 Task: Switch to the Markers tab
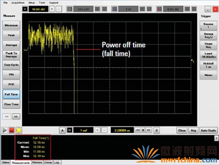tap(37, 162)
